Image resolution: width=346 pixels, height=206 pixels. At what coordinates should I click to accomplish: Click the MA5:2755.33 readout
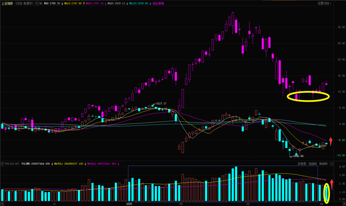click(x=52, y=3)
